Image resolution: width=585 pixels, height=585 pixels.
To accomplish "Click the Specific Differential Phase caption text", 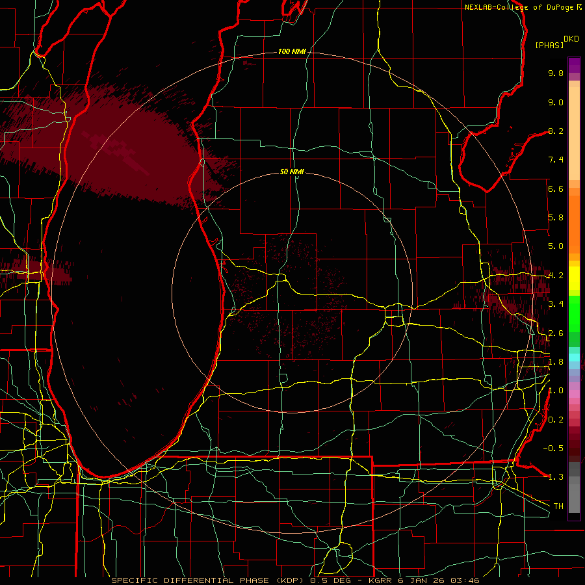I will tap(294, 580).
